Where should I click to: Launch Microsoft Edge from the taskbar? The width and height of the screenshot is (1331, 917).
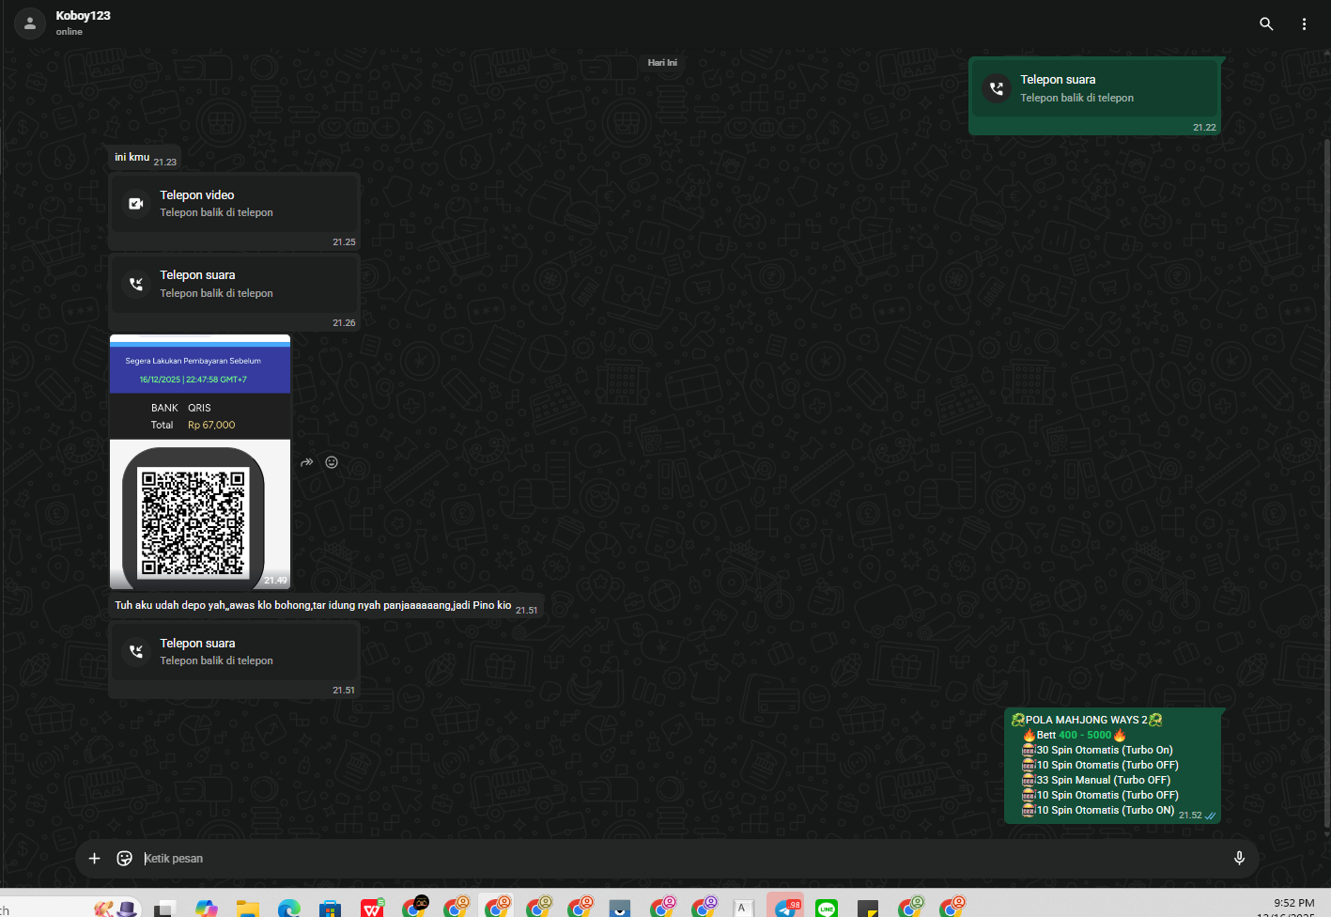[288, 908]
